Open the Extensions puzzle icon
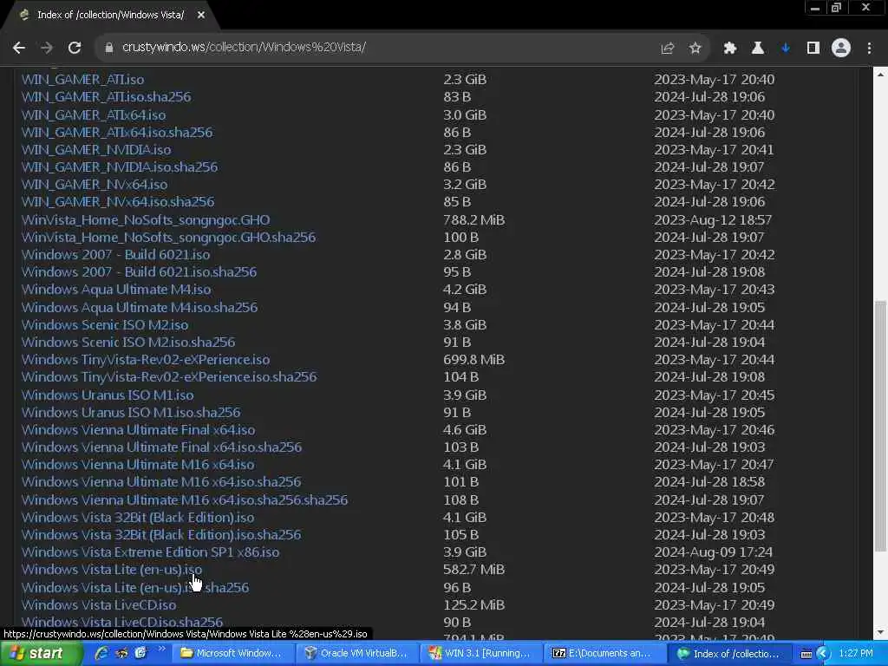 click(730, 49)
